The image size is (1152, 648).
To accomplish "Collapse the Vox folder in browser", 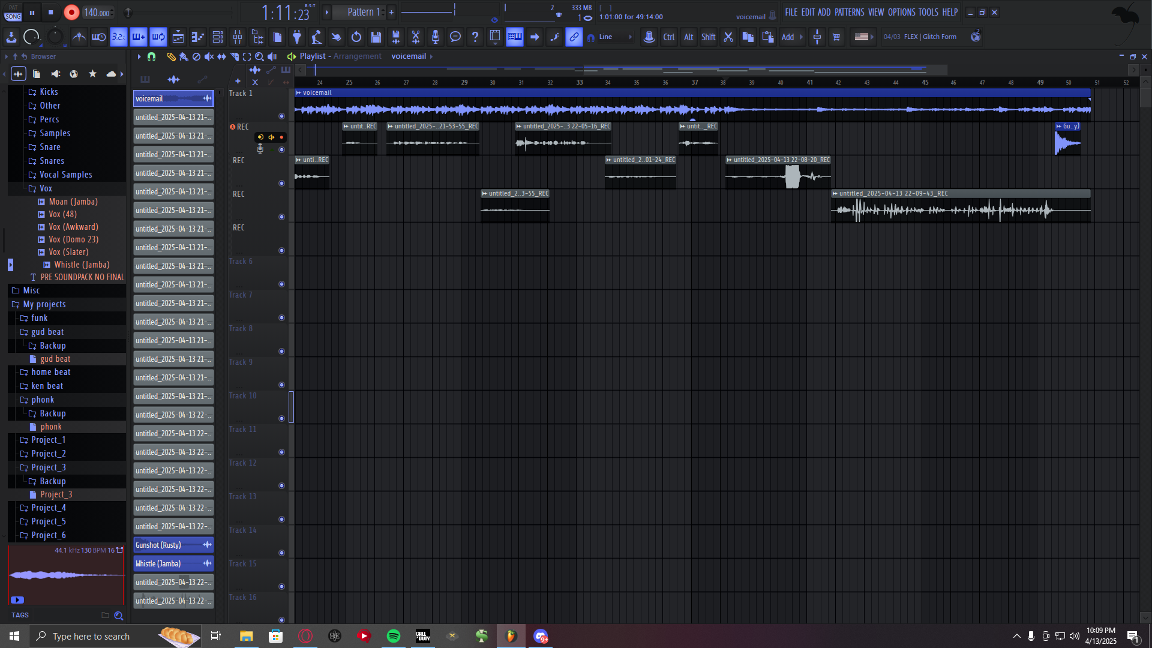I will click(x=46, y=188).
